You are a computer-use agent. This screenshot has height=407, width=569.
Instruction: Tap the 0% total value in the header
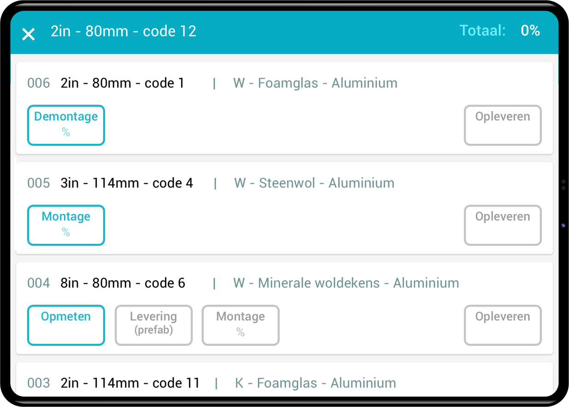click(530, 31)
